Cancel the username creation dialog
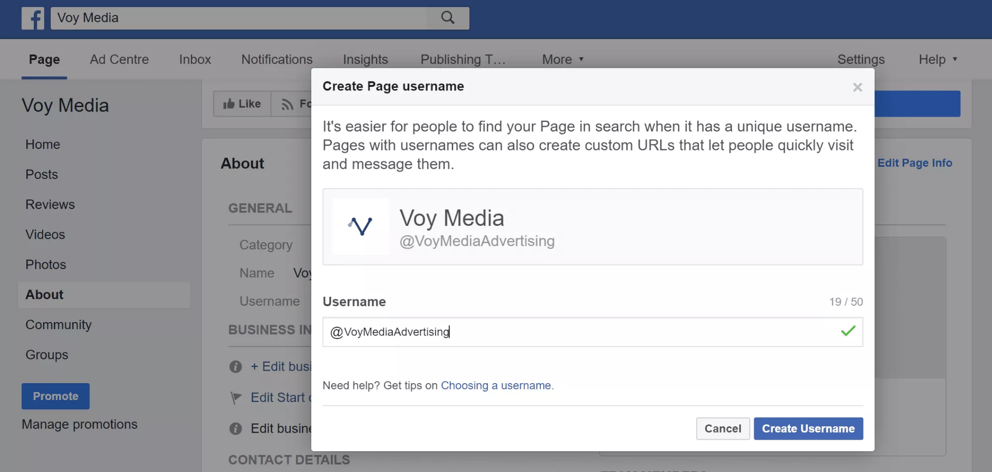 pyautogui.click(x=723, y=429)
